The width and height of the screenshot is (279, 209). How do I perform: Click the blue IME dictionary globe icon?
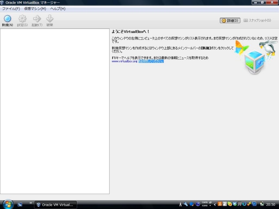[x=192, y=204]
